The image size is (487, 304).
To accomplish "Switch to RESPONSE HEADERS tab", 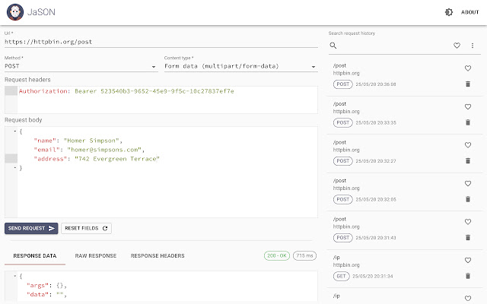I will pyautogui.click(x=158, y=256).
